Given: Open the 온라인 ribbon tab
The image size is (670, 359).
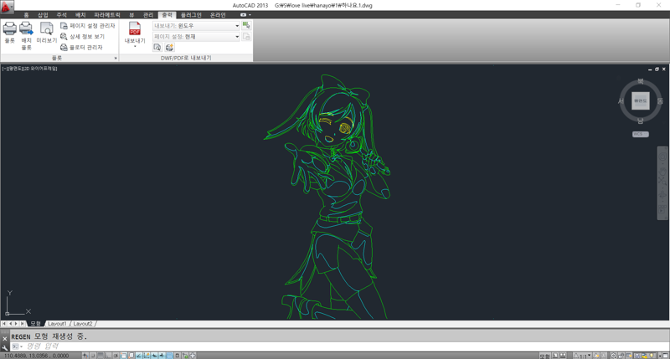Looking at the screenshot, I should coord(218,15).
